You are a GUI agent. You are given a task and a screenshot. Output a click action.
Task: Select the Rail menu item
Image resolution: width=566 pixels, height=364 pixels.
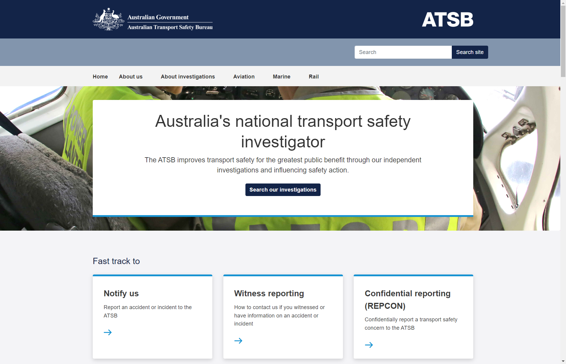(x=314, y=77)
